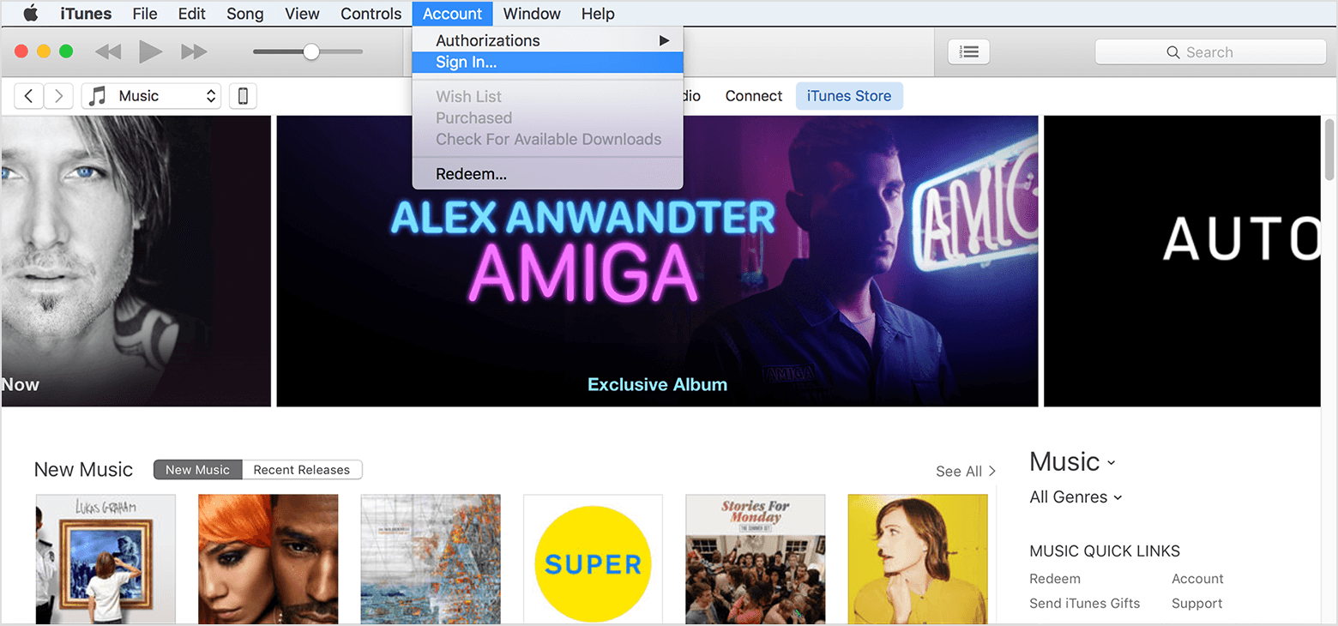Click the fast forward next track button
This screenshot has height=626, width=1338.
pos(195,52)
